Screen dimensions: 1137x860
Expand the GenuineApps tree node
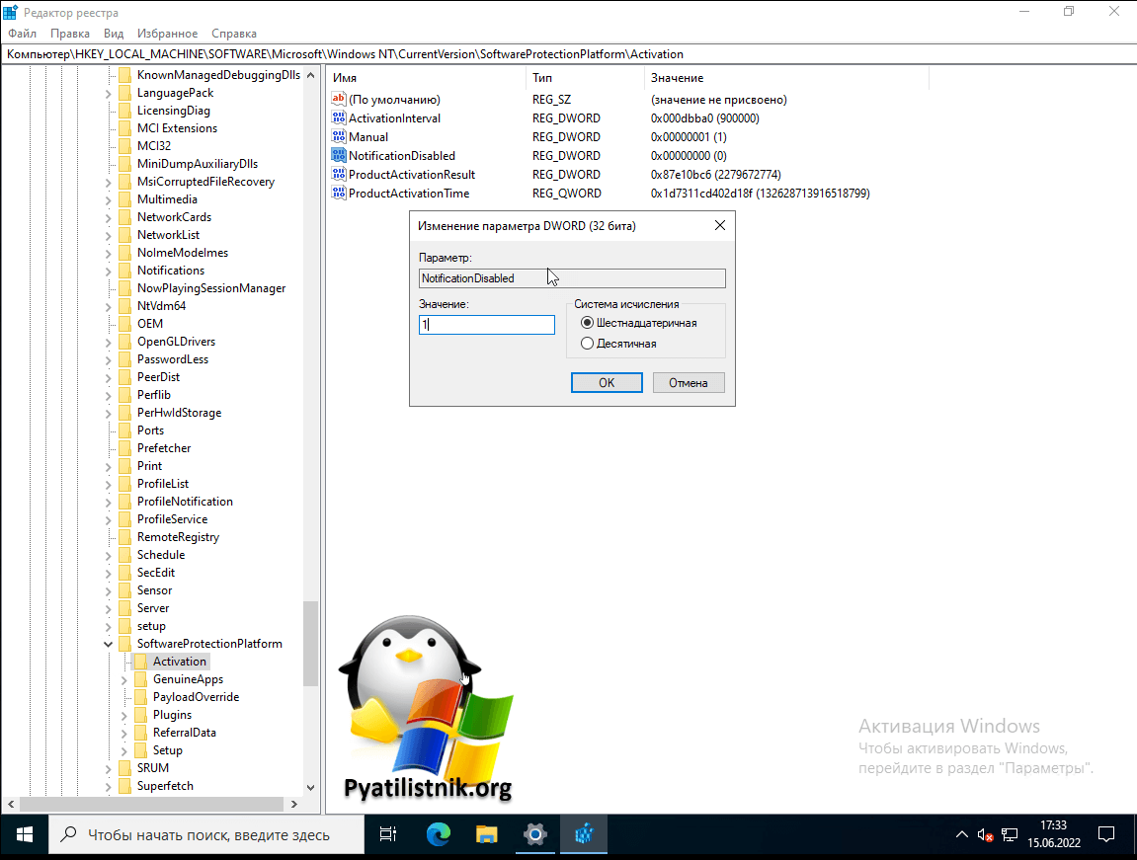(x=124, y=679)
